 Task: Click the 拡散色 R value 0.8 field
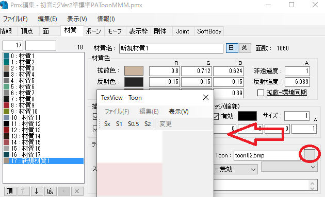pyautogui.click(x=165, y=71)
